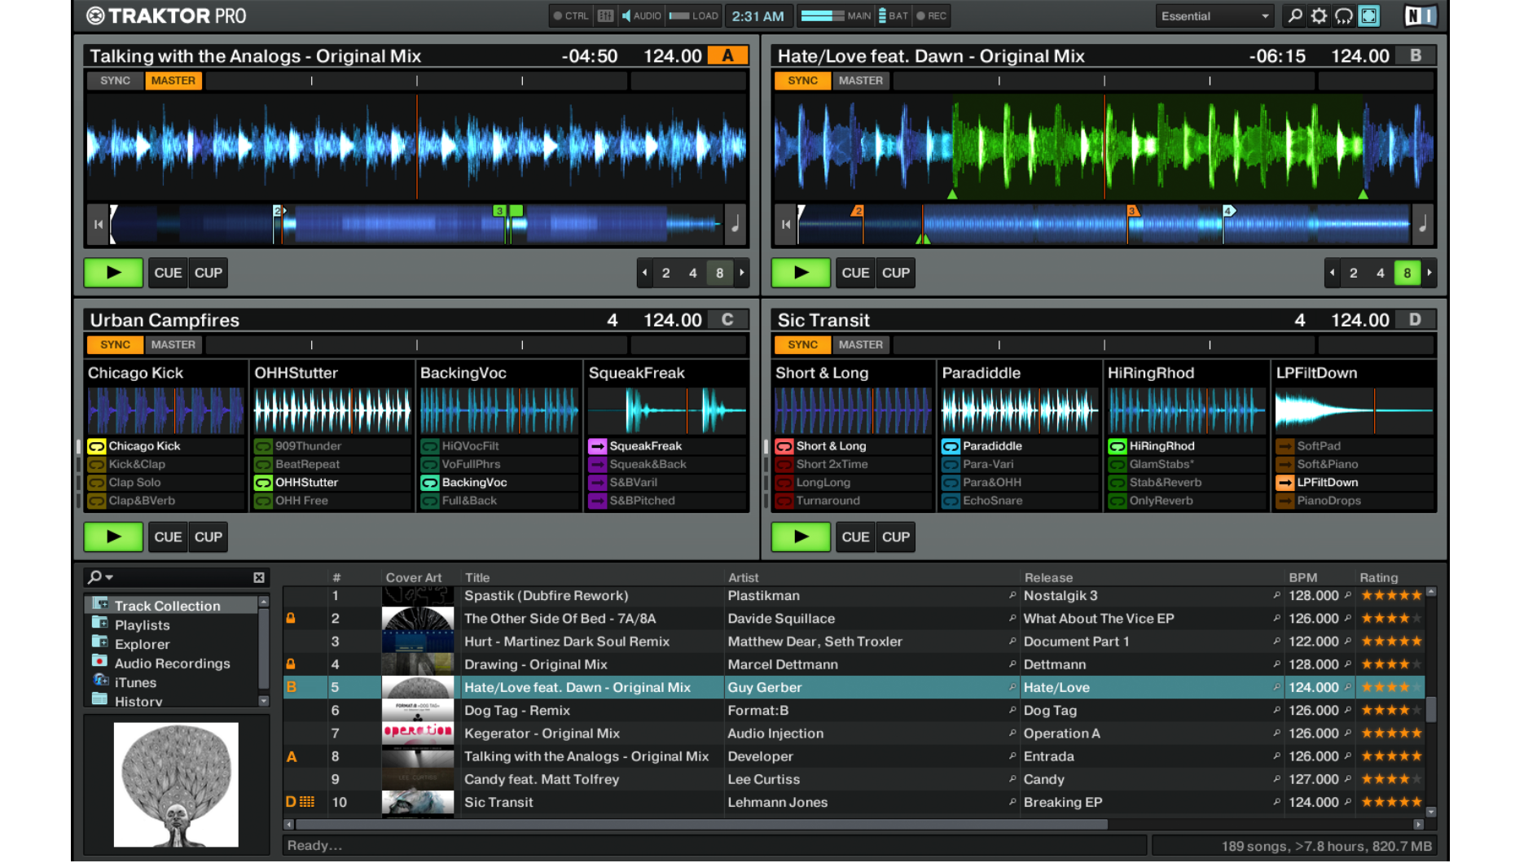Click the LPFiltDown one-shot sample icon
This screenshot has width=1515, height=863.
coord(1284,482)
